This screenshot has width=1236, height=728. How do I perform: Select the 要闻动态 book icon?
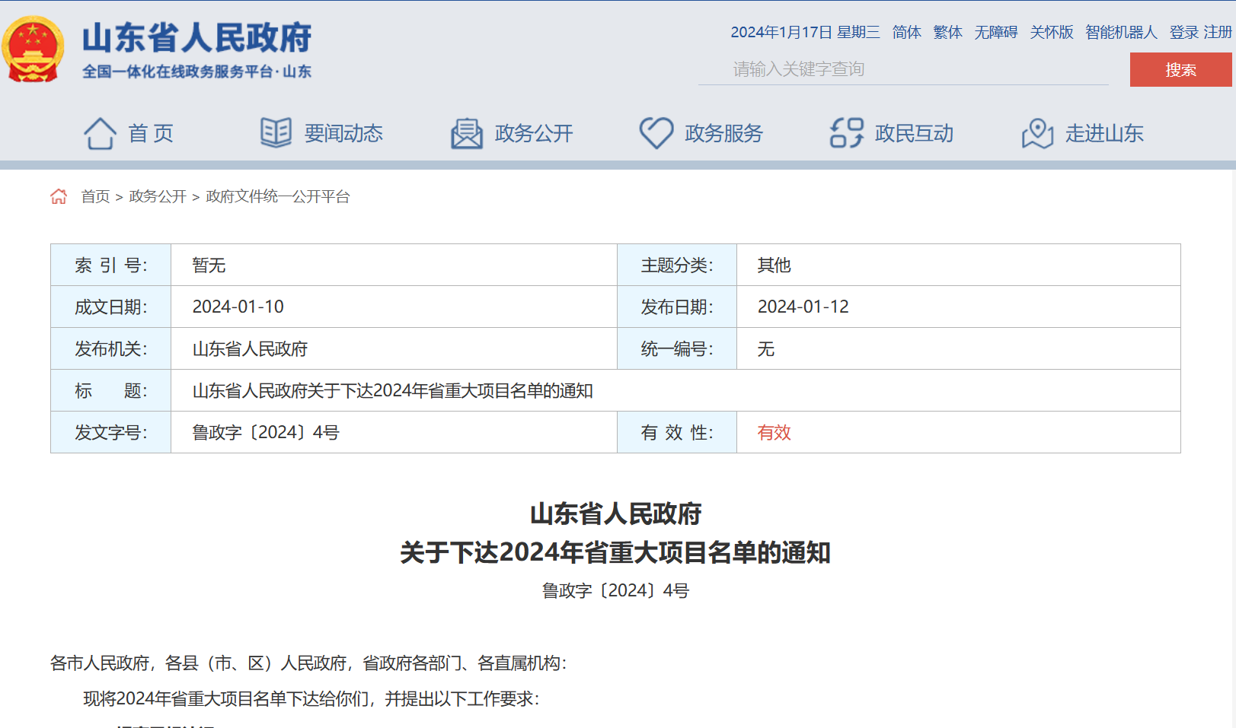(276, 132)
